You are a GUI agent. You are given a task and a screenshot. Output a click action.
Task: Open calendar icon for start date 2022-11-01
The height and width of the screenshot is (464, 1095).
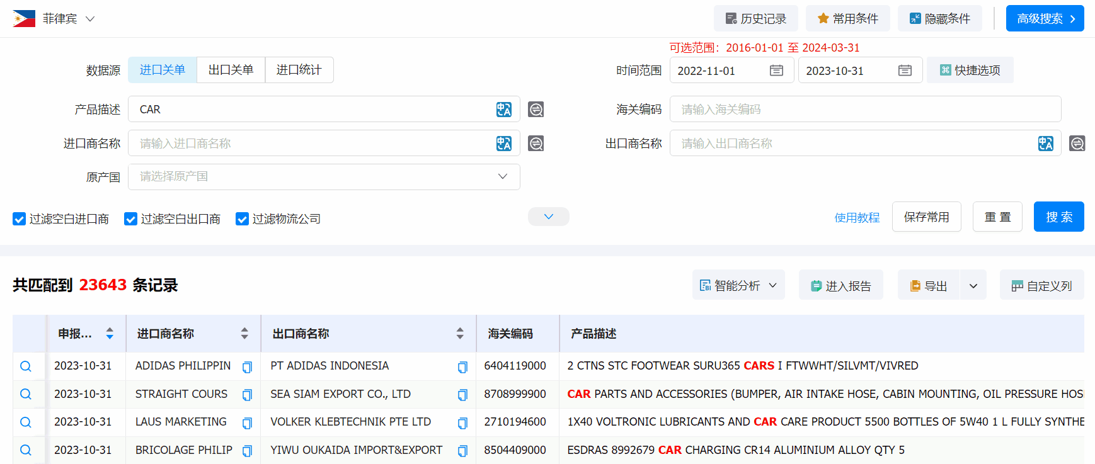[776, 71]
